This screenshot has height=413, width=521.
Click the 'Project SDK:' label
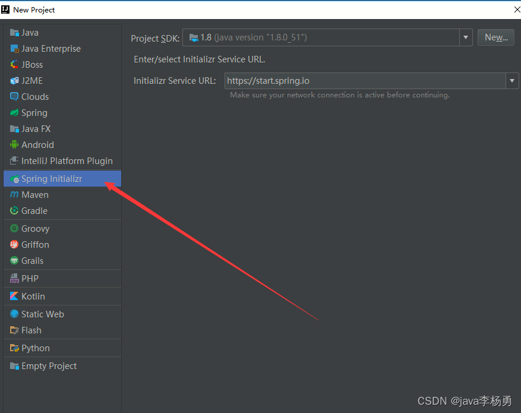[155, 39]
